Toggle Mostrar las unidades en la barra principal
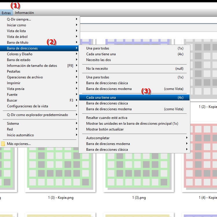 pyautogui.click(x=134, y=124)
